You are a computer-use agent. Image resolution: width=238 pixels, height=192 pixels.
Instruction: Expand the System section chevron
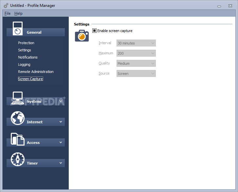tap(61, 101)
